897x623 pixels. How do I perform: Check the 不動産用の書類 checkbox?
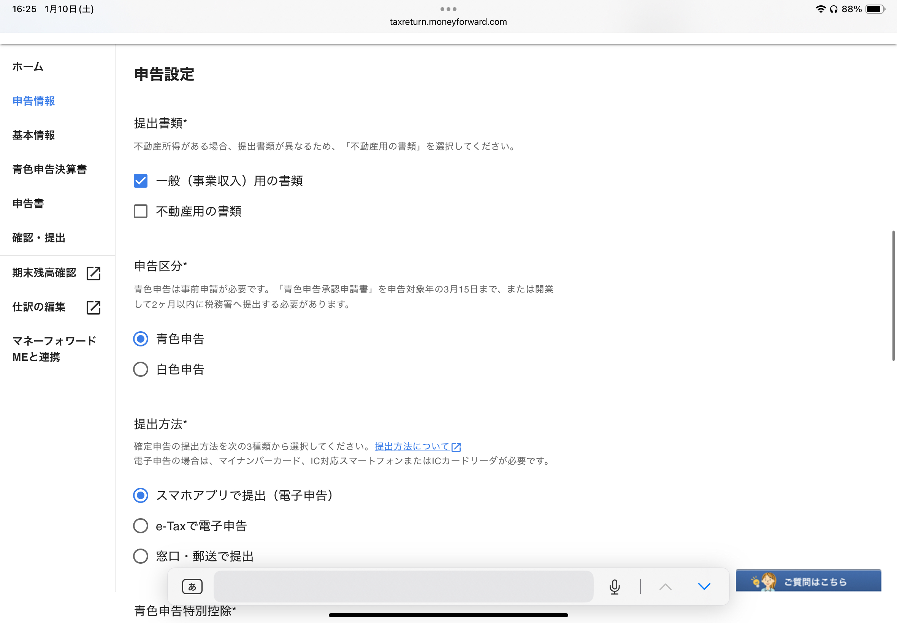(141, 211)
